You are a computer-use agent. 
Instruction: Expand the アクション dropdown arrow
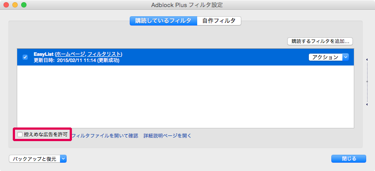click(x=345, y=57)
